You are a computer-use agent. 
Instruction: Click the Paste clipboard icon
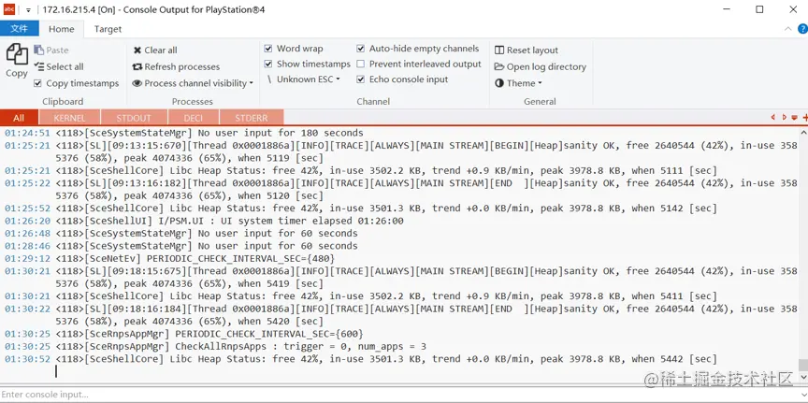[38, 50]
